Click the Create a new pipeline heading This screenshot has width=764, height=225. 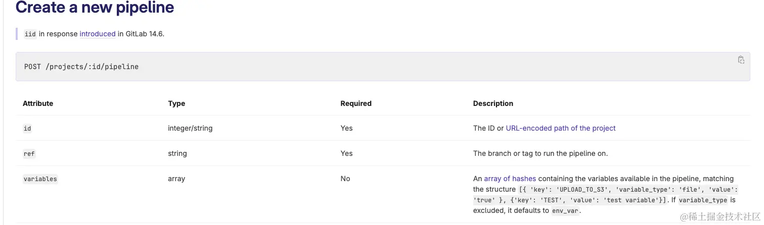click(x=95, y=8)
